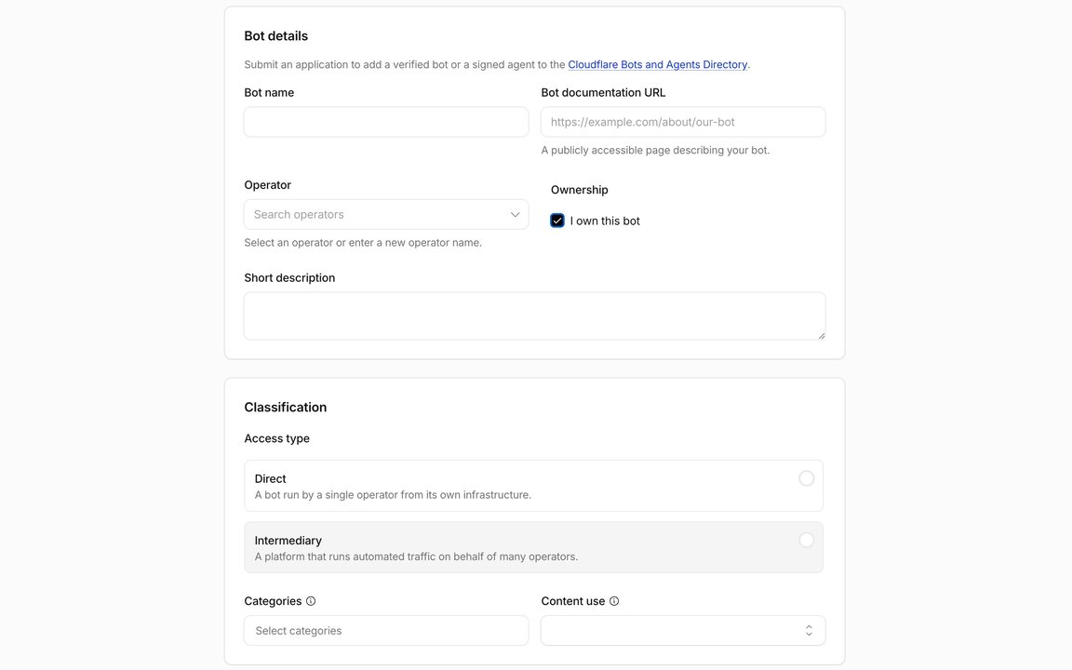Click the 'Bot details' heading
1072x670 pixels.
(x=276, y=36)
